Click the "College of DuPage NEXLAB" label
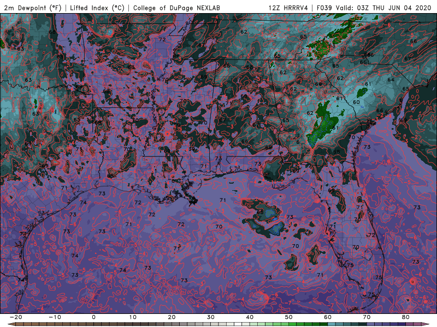The height and width of the screenshot is (327, 437). click(176, 8)
